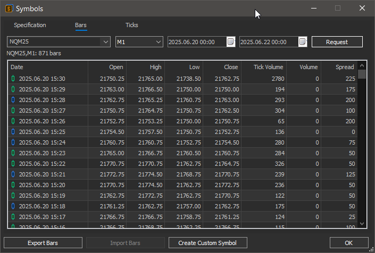
Task: Click blue candle icon for 15:18 bar
Action: coord(13,206)
